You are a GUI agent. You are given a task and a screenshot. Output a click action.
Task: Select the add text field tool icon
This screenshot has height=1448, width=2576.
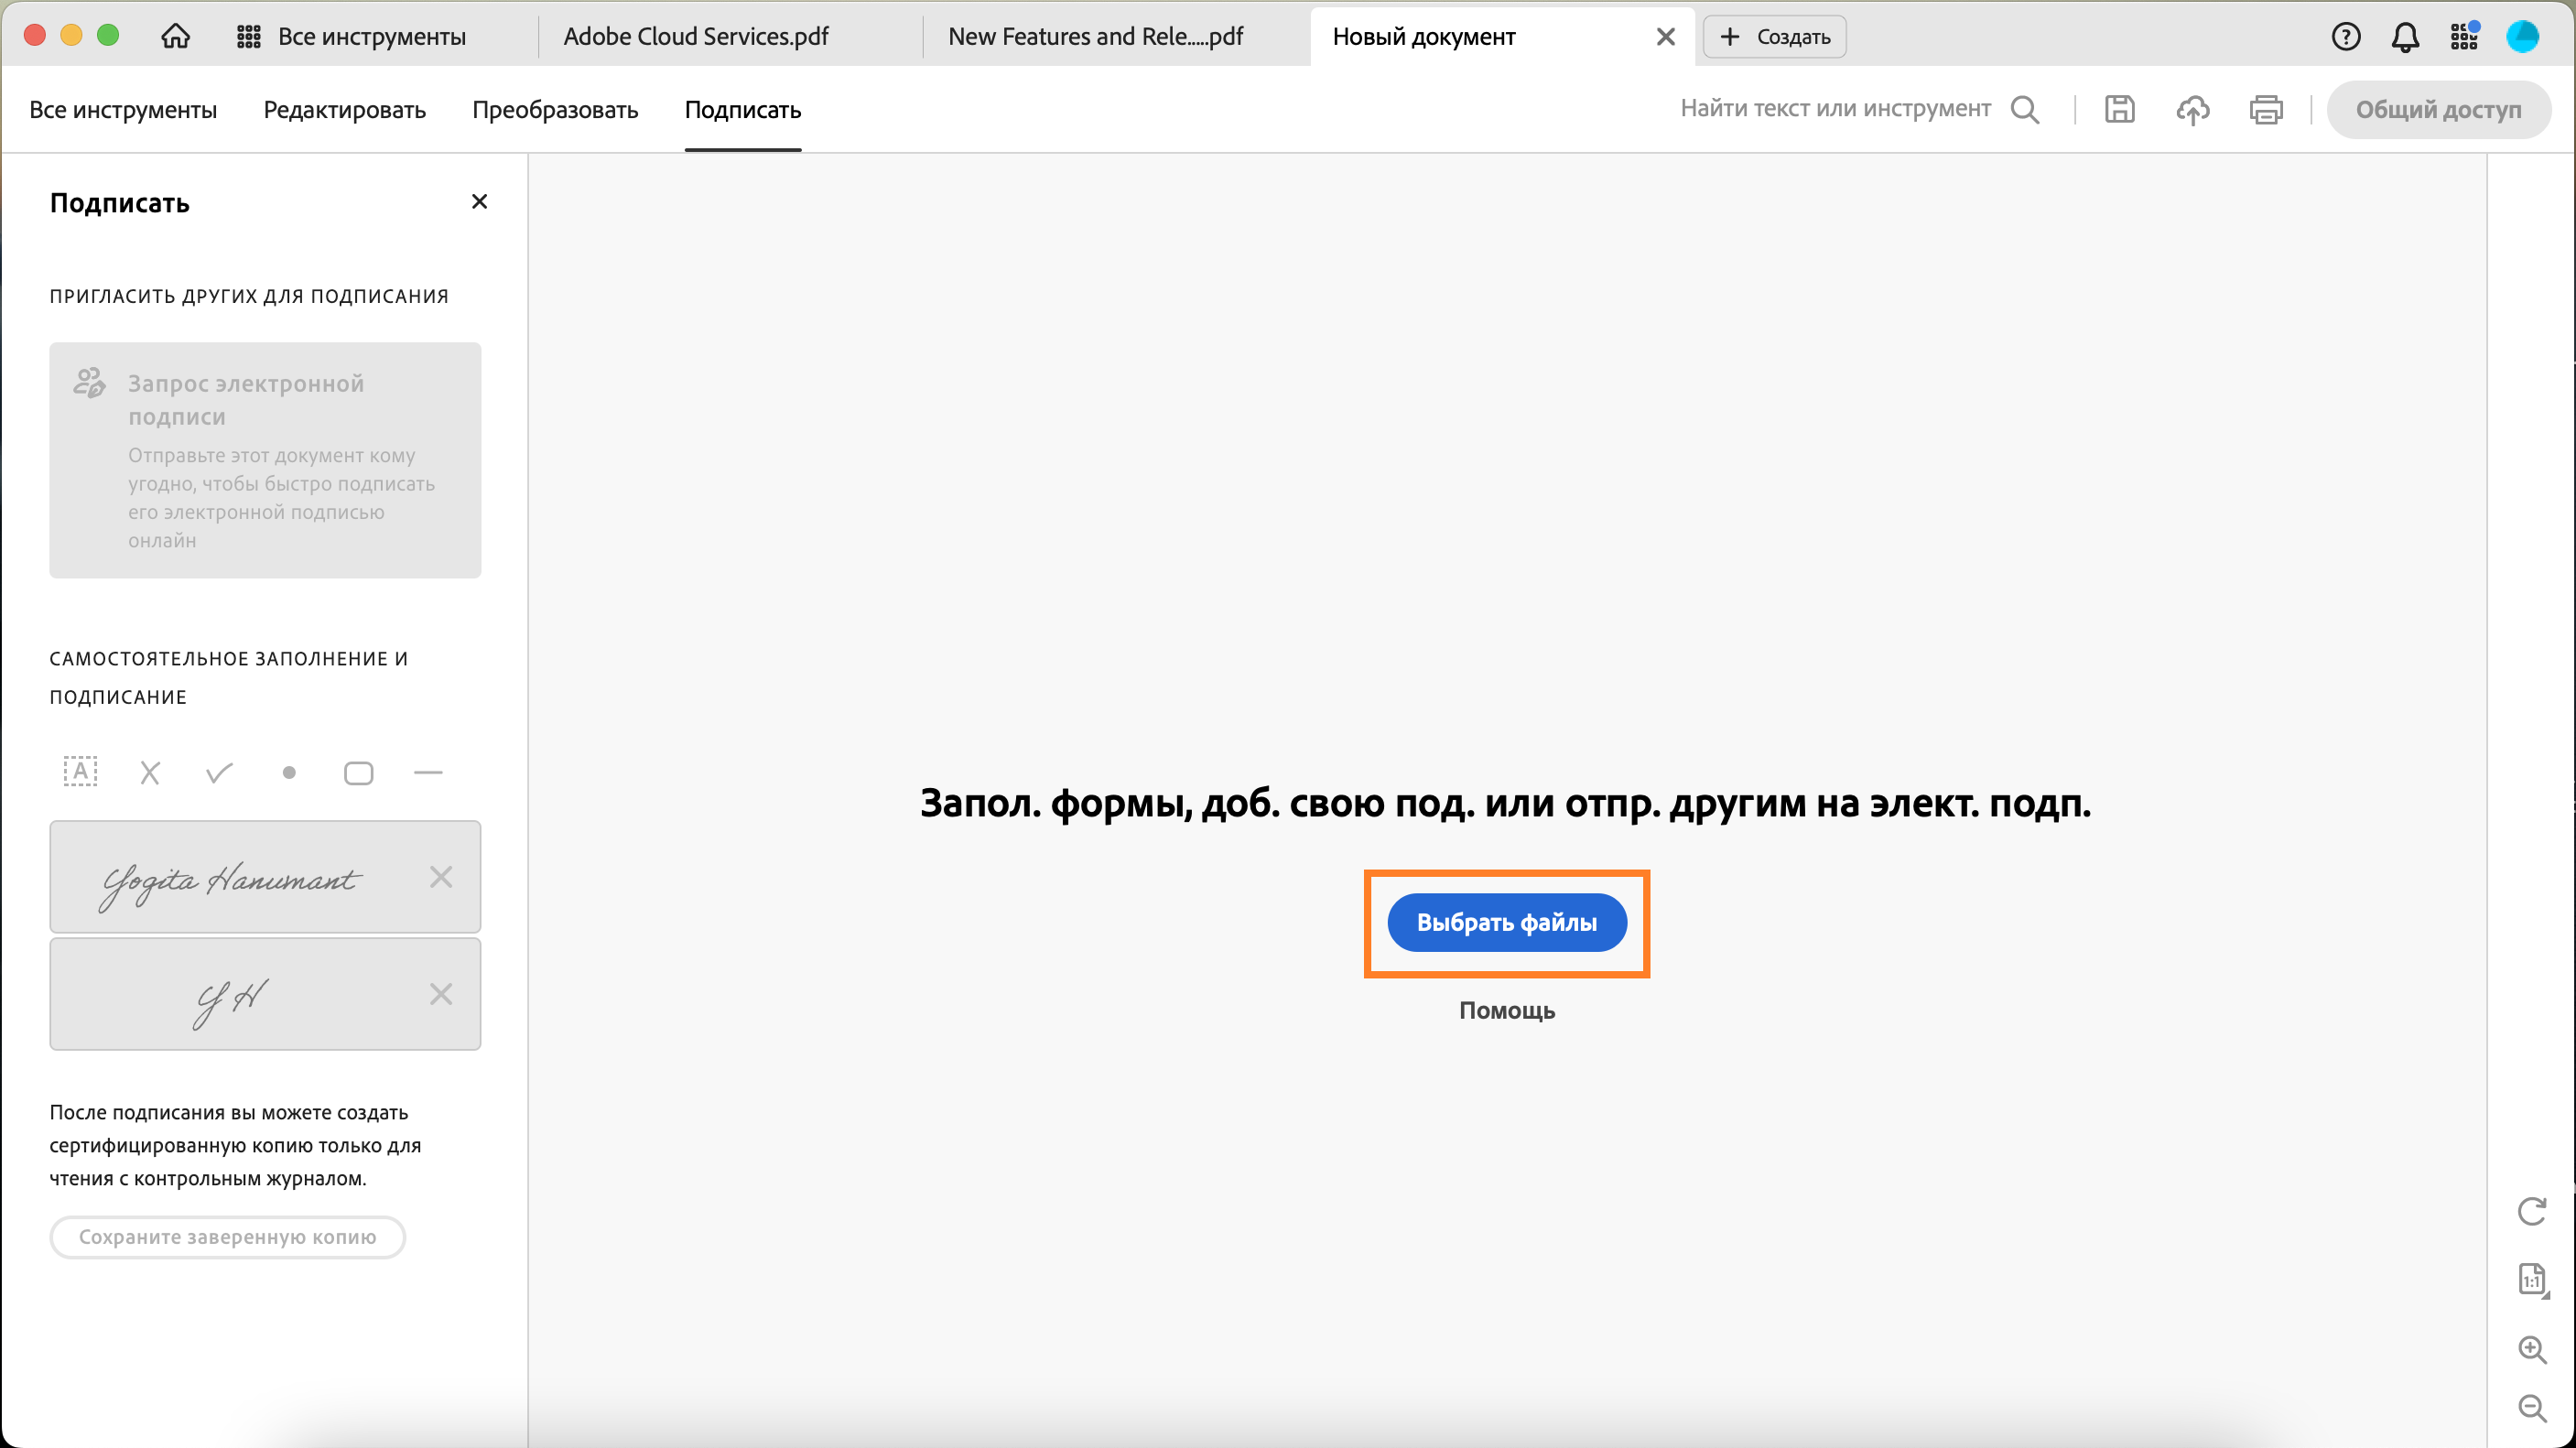tap(80, 772)
